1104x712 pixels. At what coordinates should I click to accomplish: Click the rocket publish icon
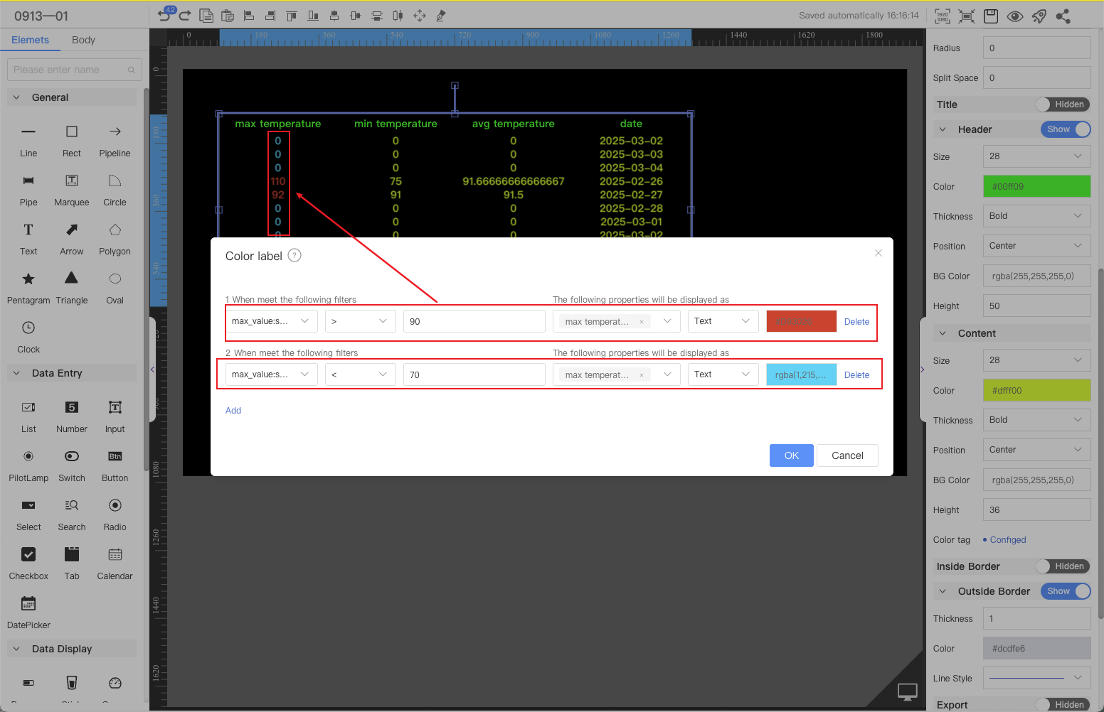1039,16
